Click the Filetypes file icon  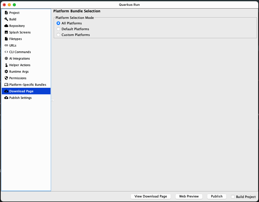(x=6, y=39)
